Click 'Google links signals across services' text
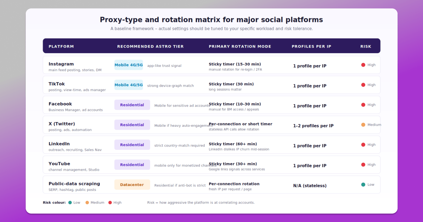 click(x=237, y=169)
